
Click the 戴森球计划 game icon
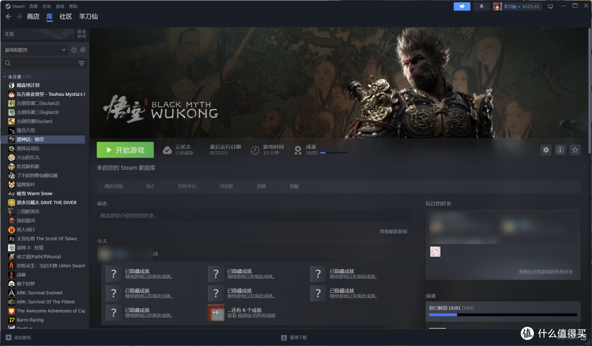tap(12, 85)
